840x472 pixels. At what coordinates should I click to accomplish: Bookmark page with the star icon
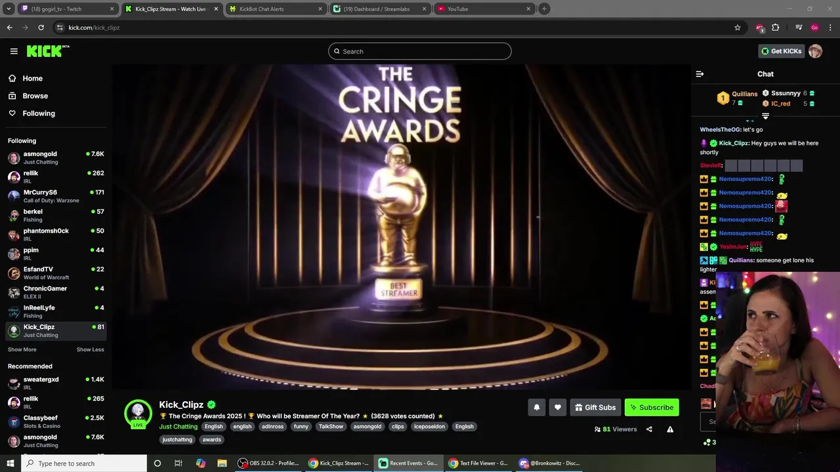(738, 28)
